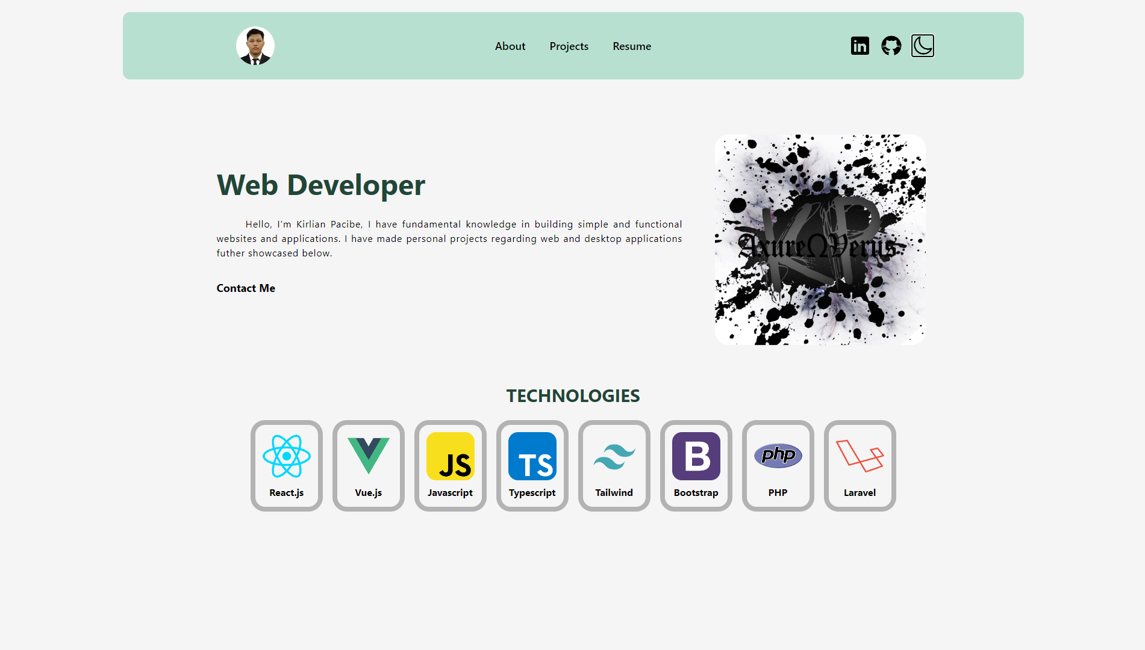1145x650 pixels.
Task: Select the React.js atom icon
Action: pos(287,456)
